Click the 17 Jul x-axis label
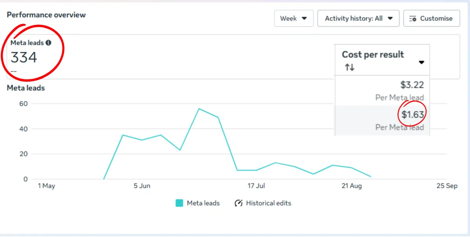Screen dimensions: 470x237 point(256,186)
